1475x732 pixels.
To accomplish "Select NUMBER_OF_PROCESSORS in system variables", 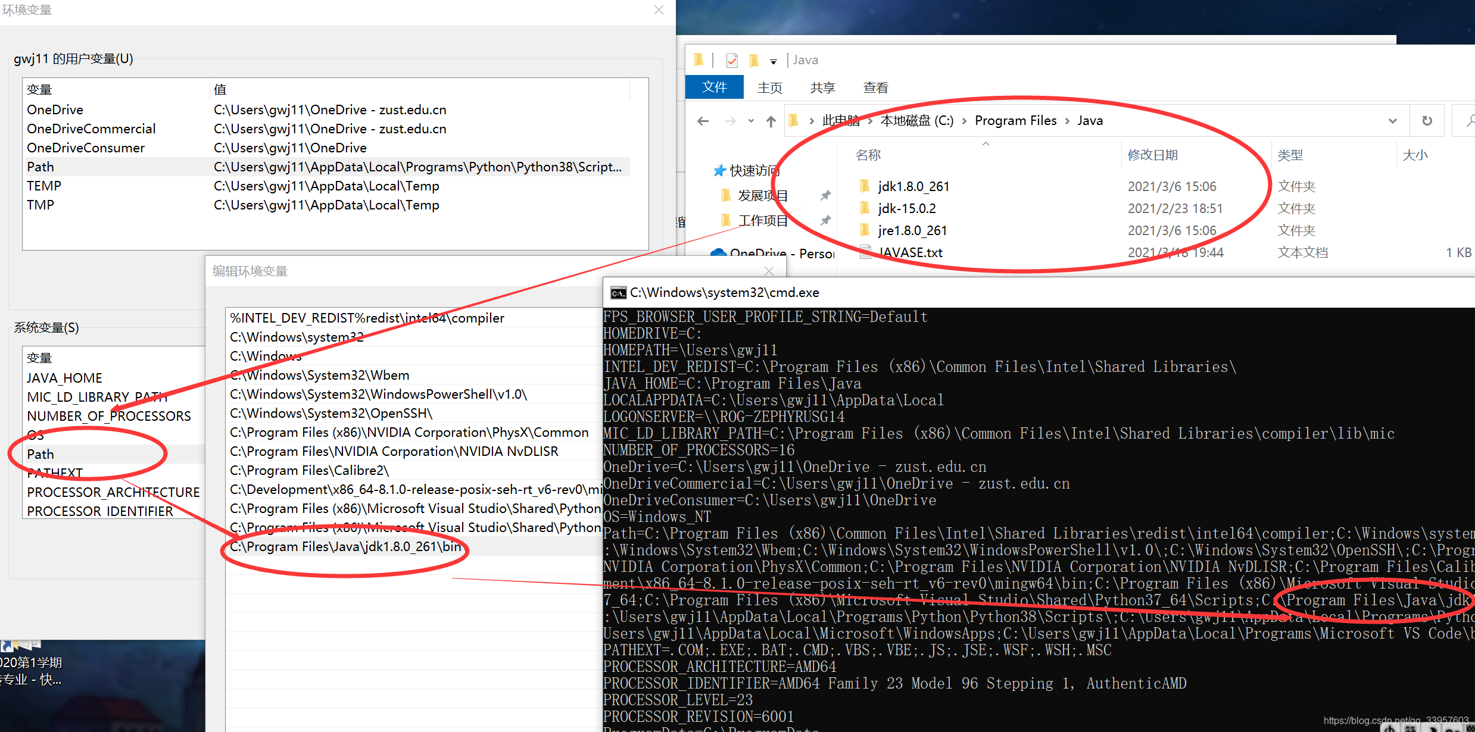I will (x=114, y=416).
